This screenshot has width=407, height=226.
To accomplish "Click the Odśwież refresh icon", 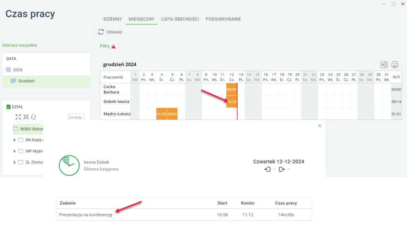I will click(x=101, y=32).
